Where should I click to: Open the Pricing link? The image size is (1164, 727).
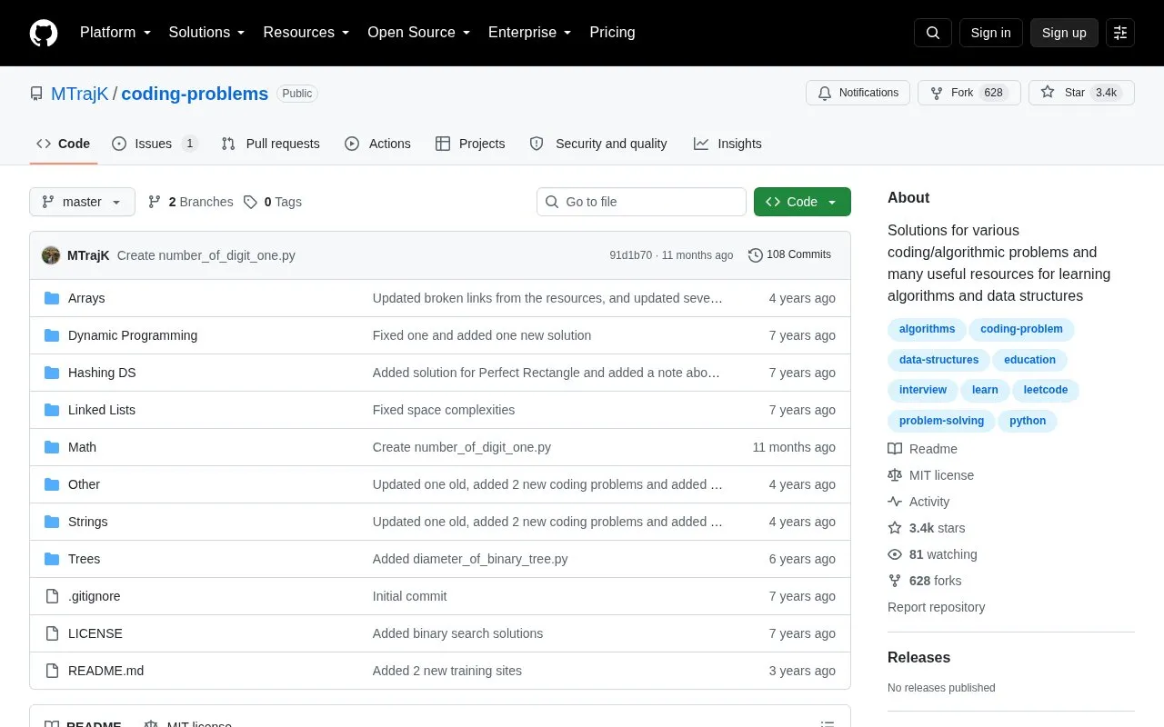tap(612, 33)
